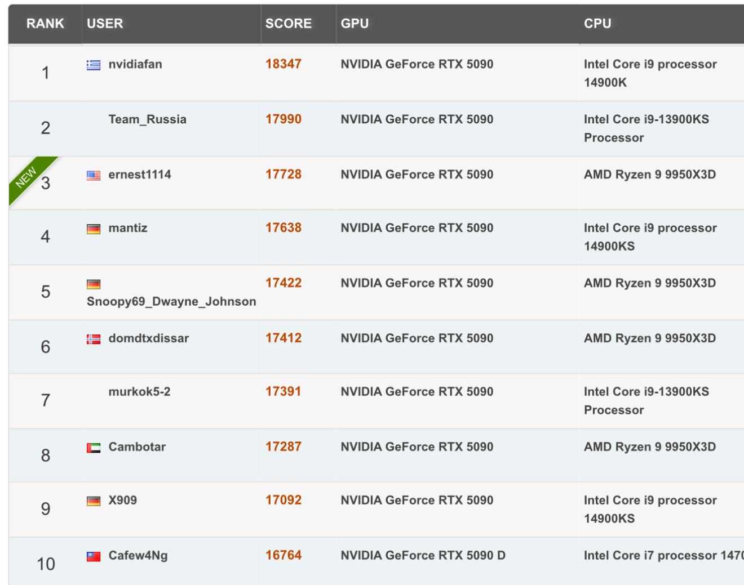Click the German flag beside mantiz

point(94,229)
